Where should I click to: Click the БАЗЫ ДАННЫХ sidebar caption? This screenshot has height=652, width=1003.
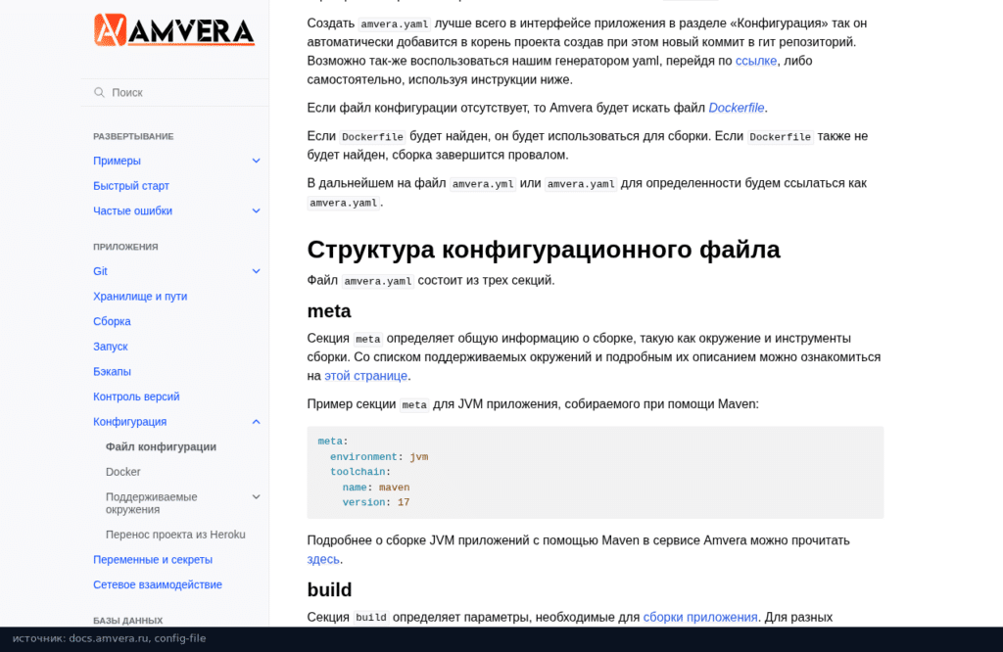(128, 620)
